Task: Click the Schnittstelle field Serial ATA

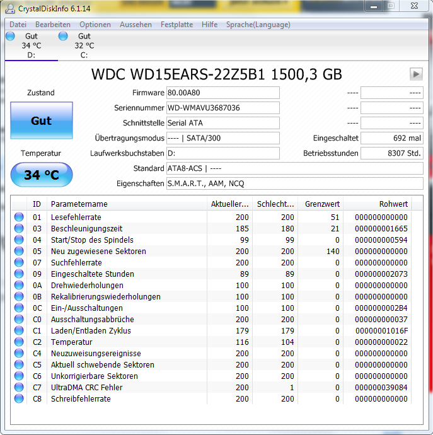Action: (222, 123)
